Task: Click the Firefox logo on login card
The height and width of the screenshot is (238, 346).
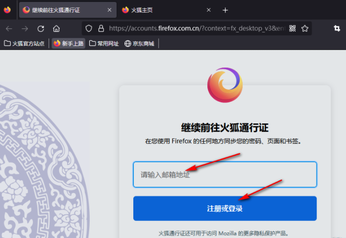Action: coord(225,85)
